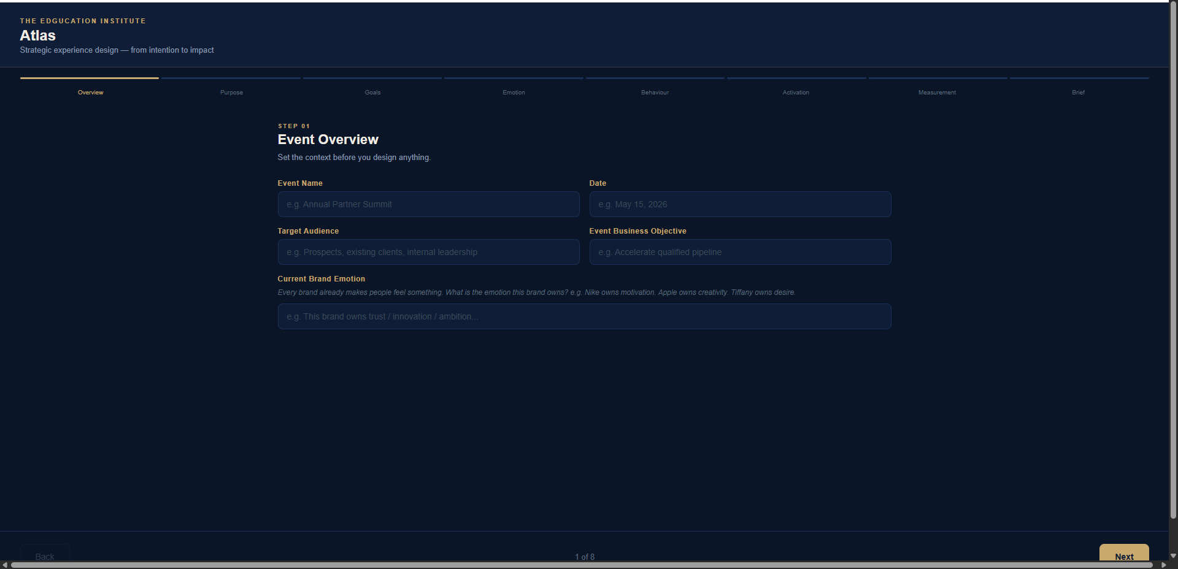This screenshot has width=1178, height=569.
Task: Click the scroll-left arrow on the horizontal scrollbar
Action: (x=5, y=565)
